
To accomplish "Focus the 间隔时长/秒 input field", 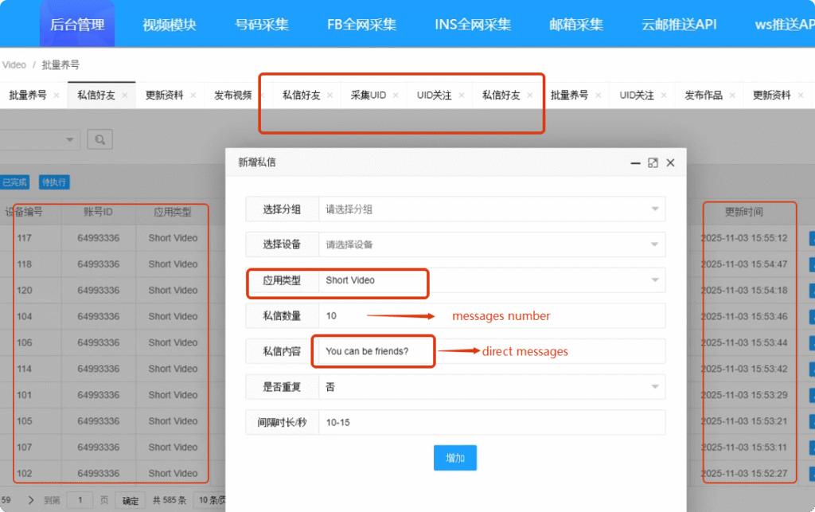I will click(491, 422).
